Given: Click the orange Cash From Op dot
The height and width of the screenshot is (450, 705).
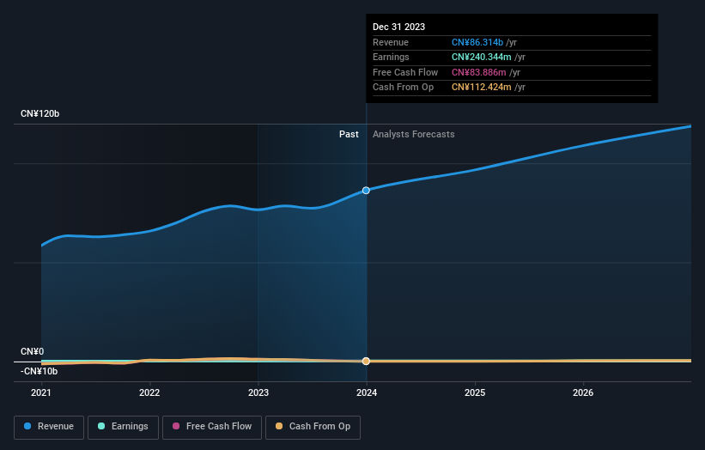Looking at the screenshot, I should pos(279,426).
